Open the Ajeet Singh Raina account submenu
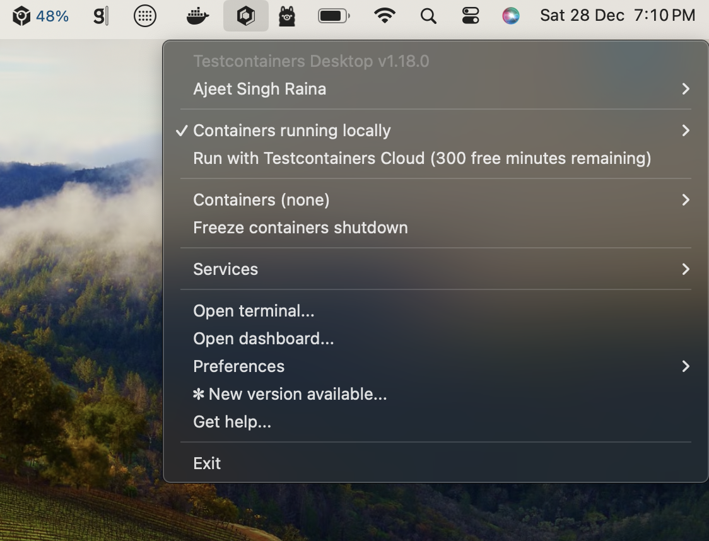 pyautogui.click(x=436, y=89)
